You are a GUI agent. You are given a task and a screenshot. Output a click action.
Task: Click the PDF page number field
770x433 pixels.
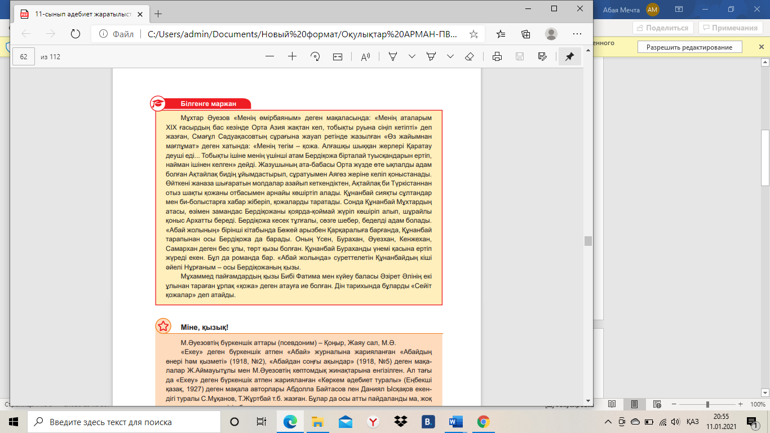coord(24,56)
